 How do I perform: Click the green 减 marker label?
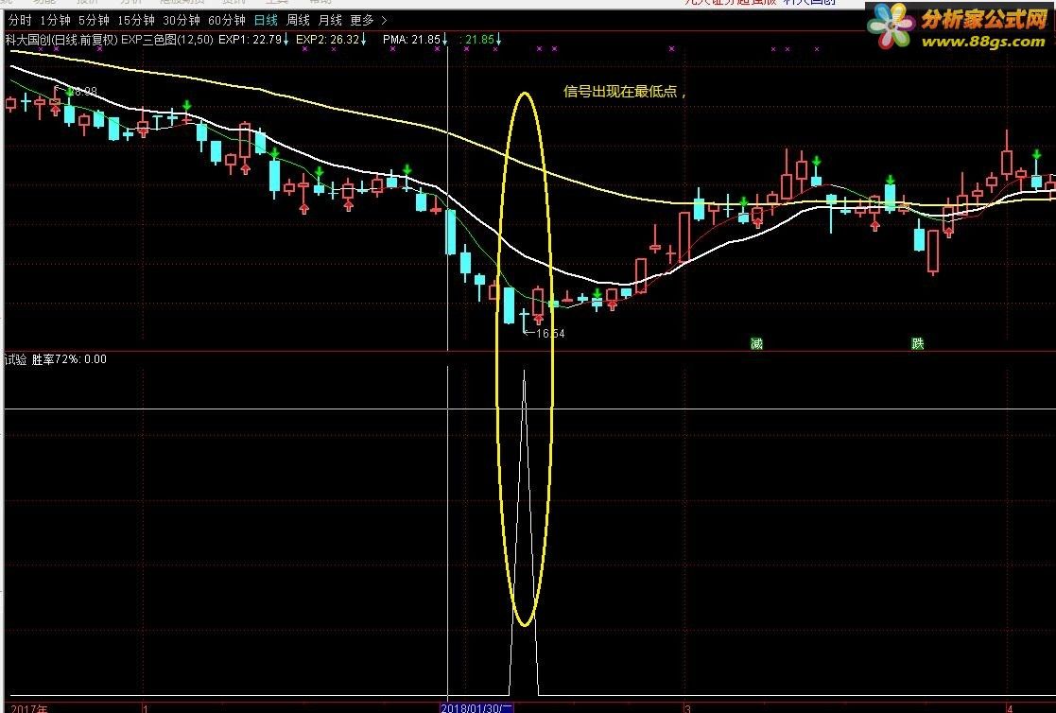(756, 343)
